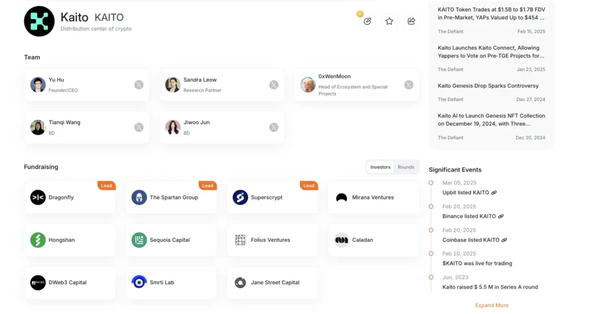606x314 pixels.
Task: Click the Sequoia Capital logo
Action: point(139,240)
